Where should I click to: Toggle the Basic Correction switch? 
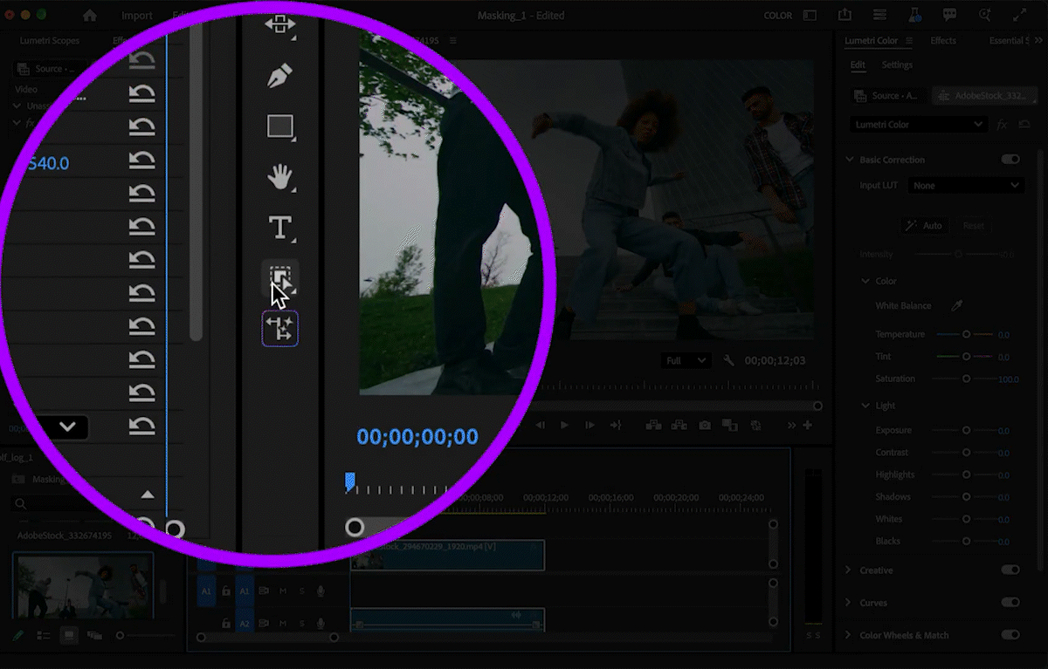[x=1010, y=160]
